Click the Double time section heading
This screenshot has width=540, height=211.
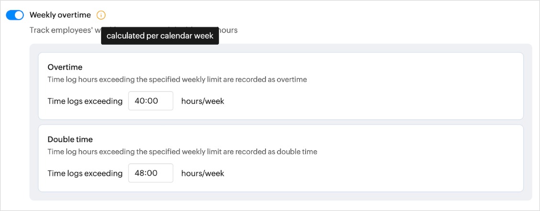(70, 139)
